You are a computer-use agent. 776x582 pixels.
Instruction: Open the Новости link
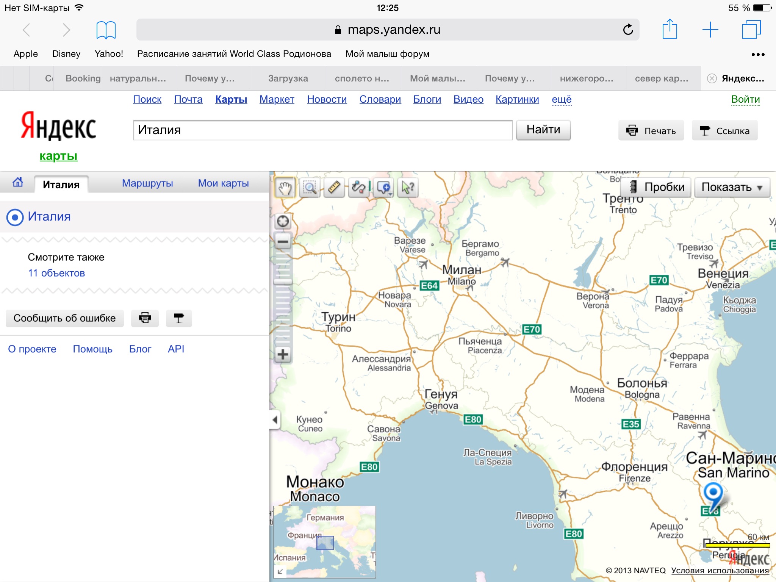click(x=327, y=99)
